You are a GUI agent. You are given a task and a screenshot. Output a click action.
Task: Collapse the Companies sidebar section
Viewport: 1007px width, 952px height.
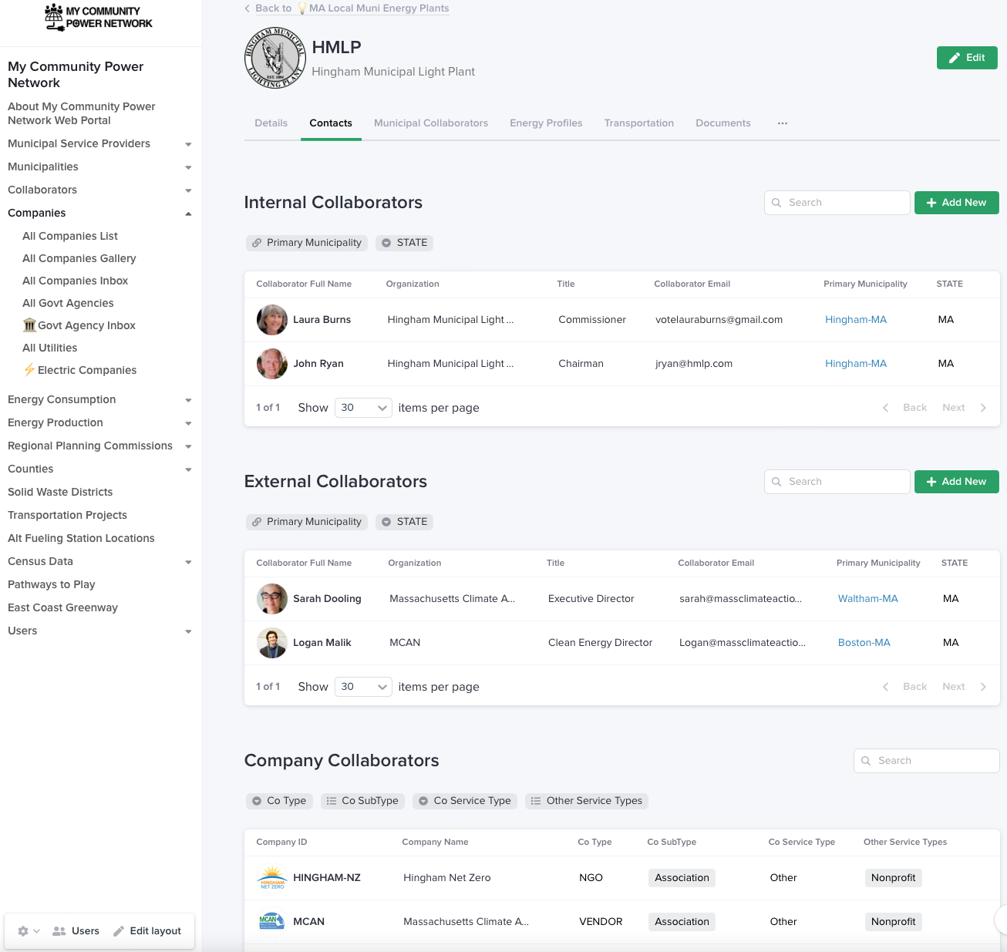coord(188,214)
